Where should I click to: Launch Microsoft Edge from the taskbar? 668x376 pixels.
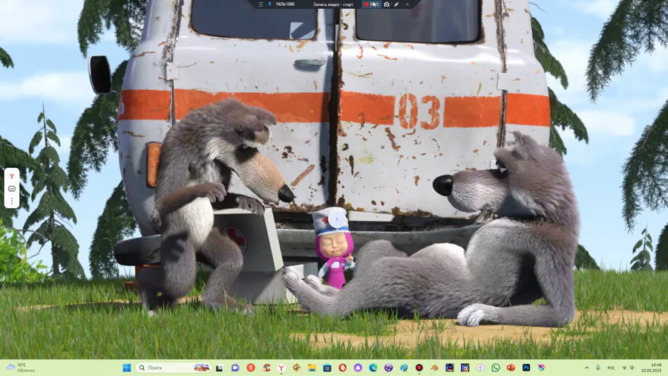click(x=373, y=368)
